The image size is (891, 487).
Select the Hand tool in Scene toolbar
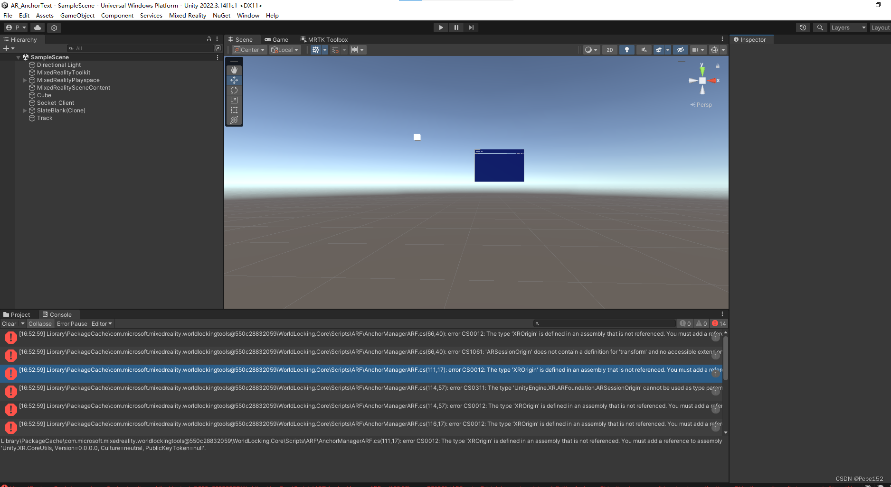pos(234,70)
